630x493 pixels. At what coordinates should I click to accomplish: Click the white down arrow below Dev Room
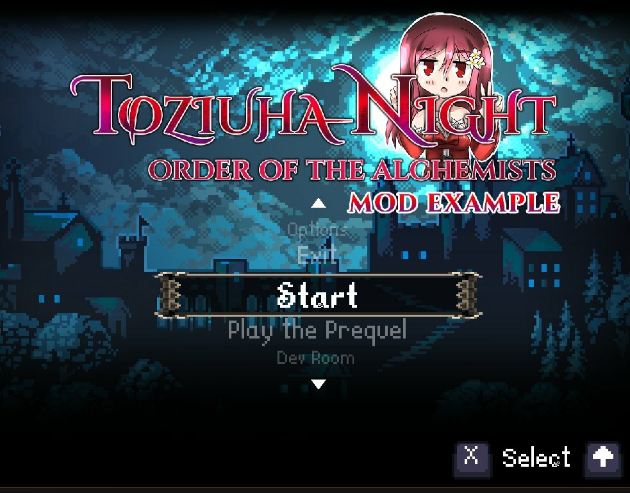pyautogui.click(x=319, y=384)
